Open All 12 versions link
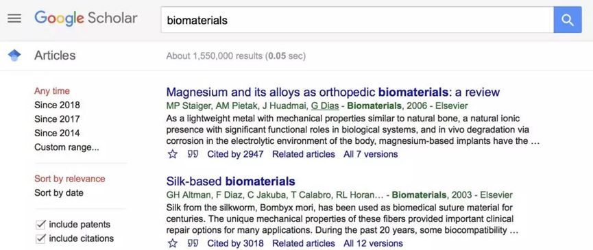593x250 pixels. (x=373, y=243)
